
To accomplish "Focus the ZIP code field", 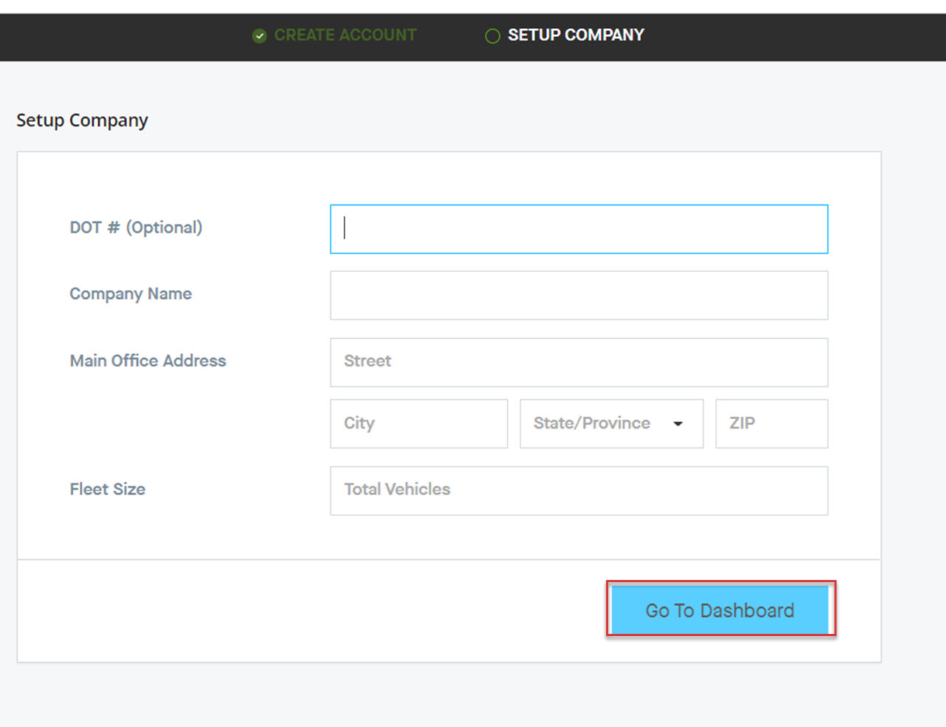I will point(771,423).
